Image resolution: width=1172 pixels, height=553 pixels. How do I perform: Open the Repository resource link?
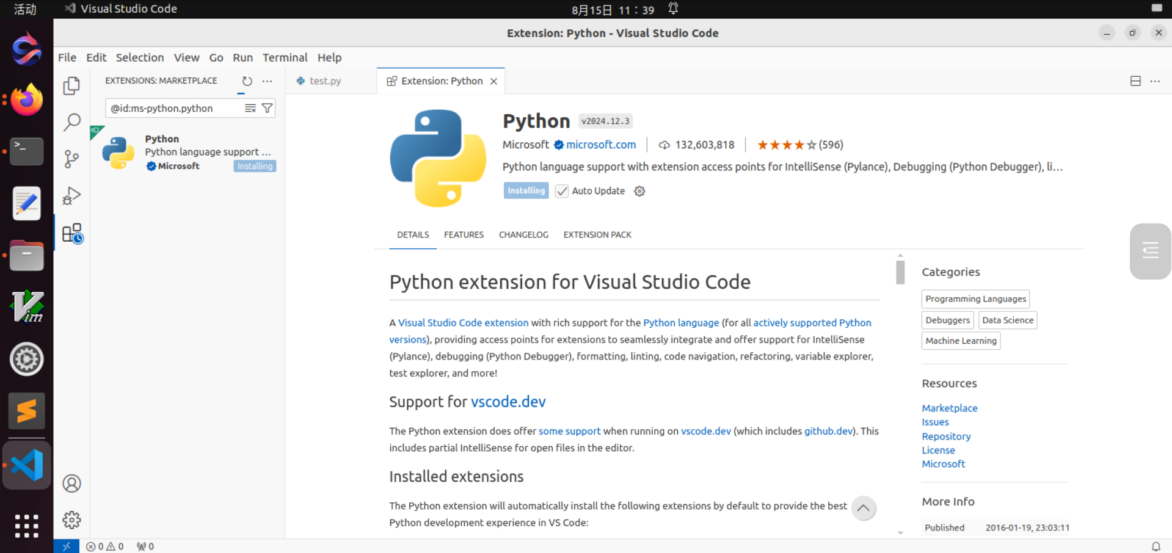tap(945, 436)
